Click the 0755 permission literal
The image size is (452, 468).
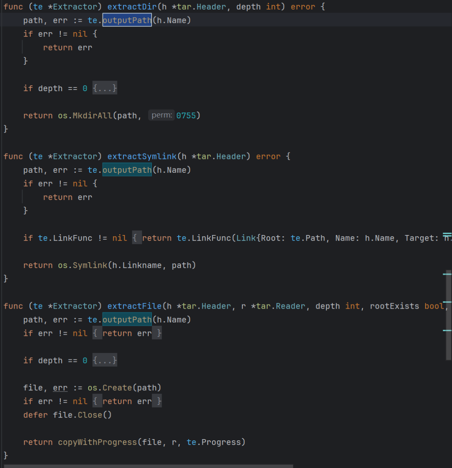click(x=186, y=115)
